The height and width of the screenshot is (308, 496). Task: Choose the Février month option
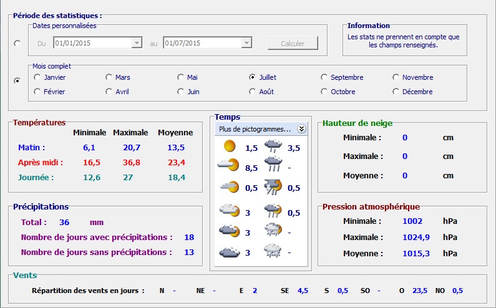click(x=49, y=92)
